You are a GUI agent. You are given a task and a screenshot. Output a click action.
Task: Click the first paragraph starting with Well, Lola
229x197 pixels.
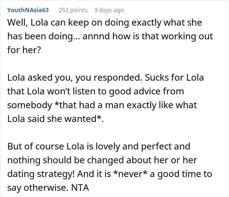coord(110,36)
